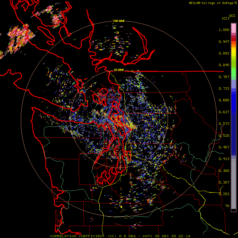
Task: Click the 22:19 time stamp in caption
Action: (184, 236)
